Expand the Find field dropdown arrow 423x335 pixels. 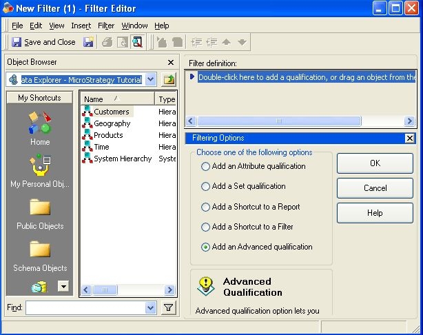150,307
